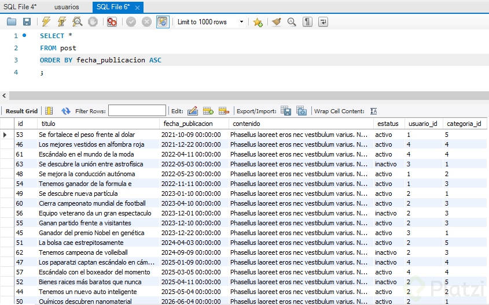The height and width of the screenshot is (305, 489).
Task: Sort by titulo column header
Action: pyautogui.click(x=98, y=124)
